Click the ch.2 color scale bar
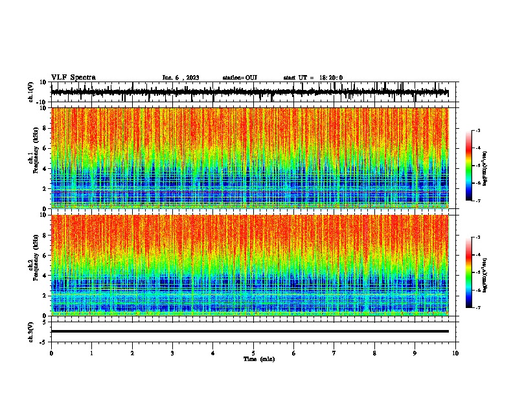This screenshot has height=396, width=513. [468, 272]
